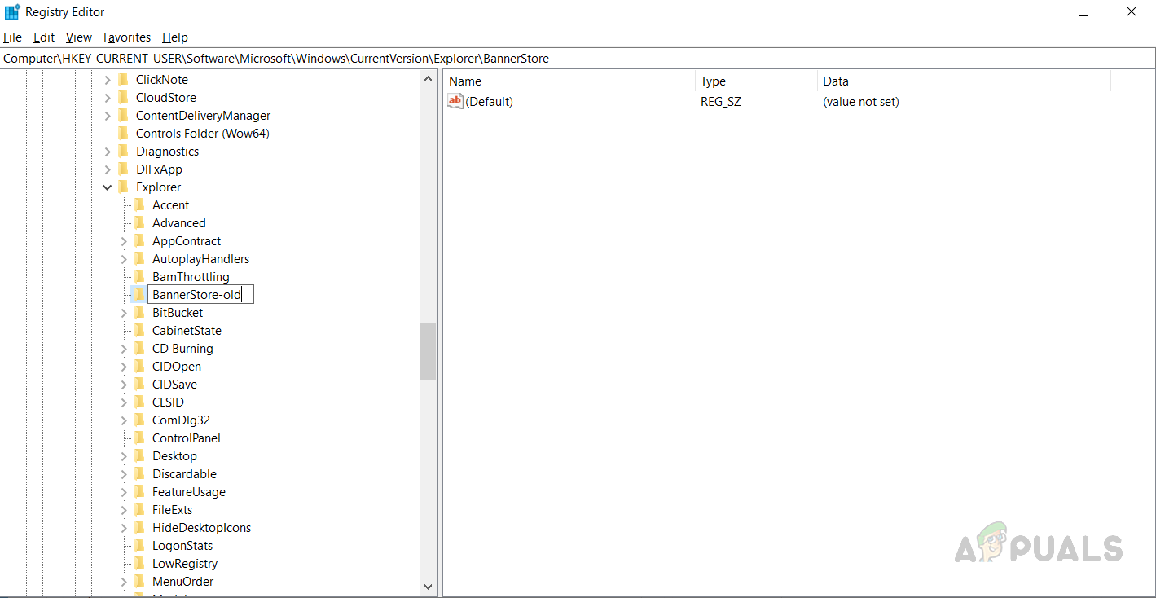1156x598 pixels.
Task: Click the ClickNote folder icon
Action: 124,79
